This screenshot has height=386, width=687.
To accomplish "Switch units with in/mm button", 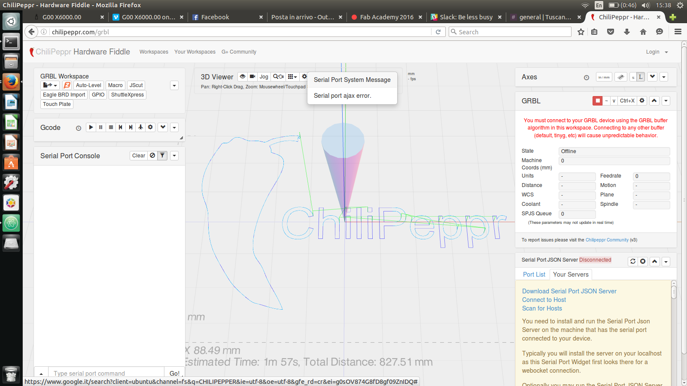I will coord(604,77).
